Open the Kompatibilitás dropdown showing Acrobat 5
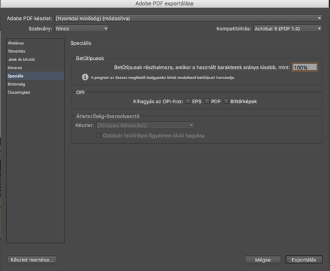Screen dimensions: 330x271 click(x=287, y=29)
